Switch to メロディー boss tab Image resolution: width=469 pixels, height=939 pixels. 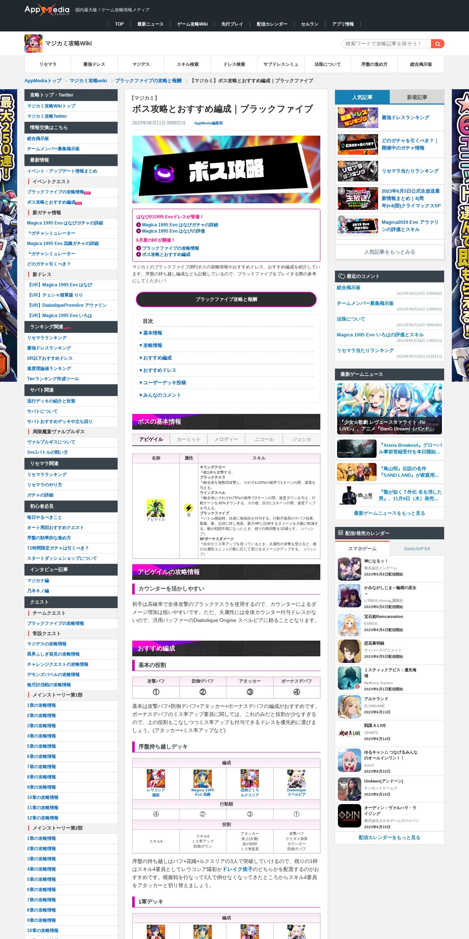coord(226,440)
